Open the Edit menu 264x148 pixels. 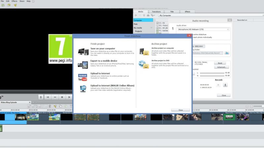[8, 1]
